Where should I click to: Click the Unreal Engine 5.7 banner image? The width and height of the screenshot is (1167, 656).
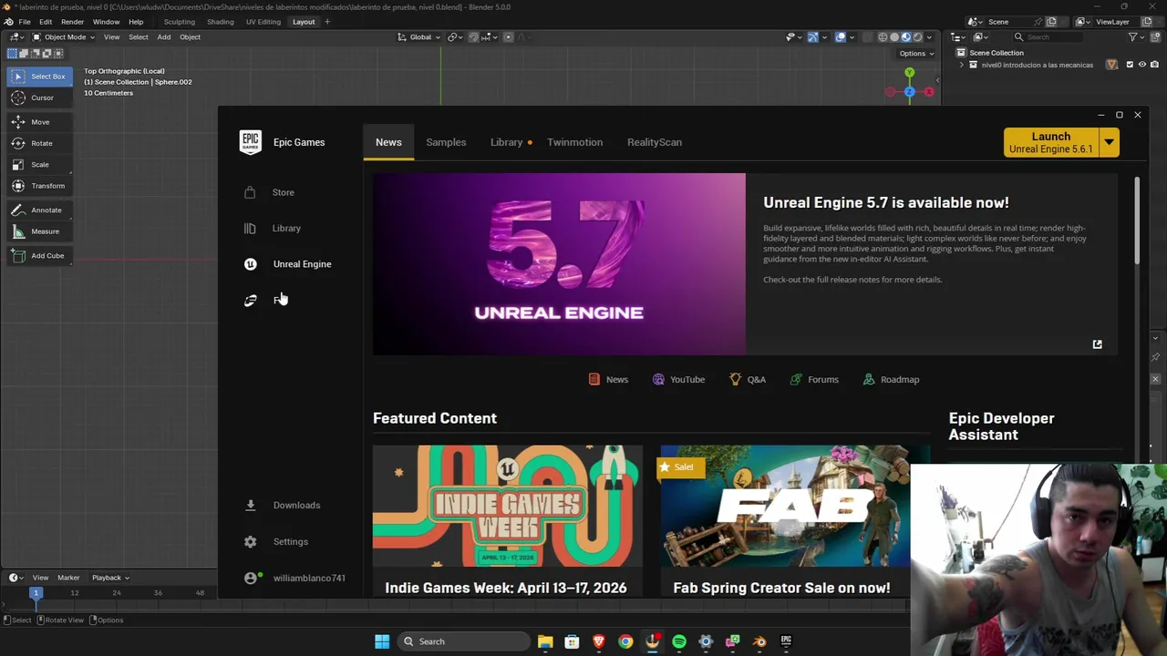coord(559,264)
